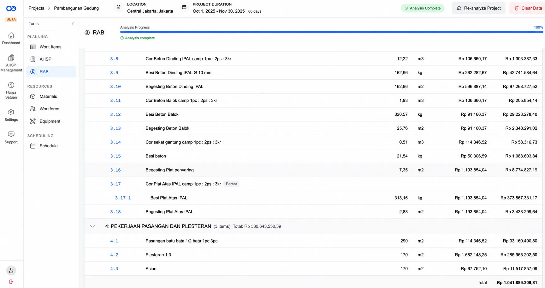Viewport: 545px width, 288px height.
Task: Click the user profile avatar icon
Action: [11, 271]
